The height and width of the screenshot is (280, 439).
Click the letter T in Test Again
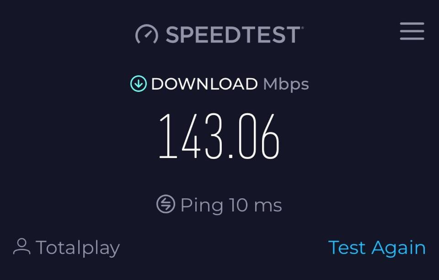click(334, 248)
